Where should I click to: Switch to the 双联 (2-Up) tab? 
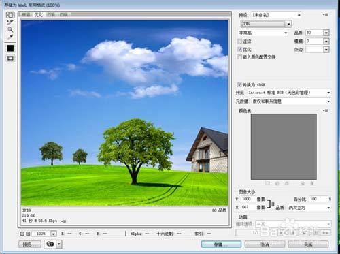tap(51, 15)
